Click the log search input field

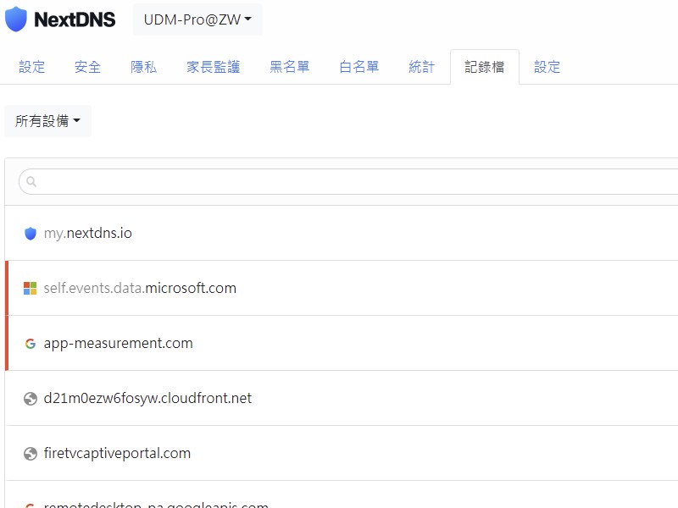point(348,181)
